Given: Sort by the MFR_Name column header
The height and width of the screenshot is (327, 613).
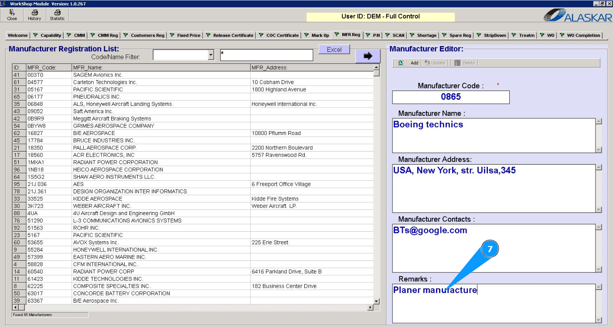Looking at the screenshot, I should coord(161,67).
